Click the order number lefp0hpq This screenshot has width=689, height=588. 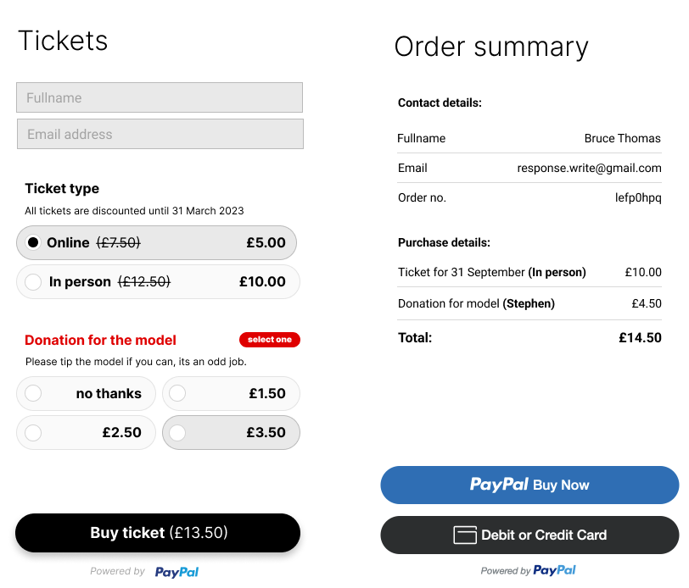coord(638,197)
